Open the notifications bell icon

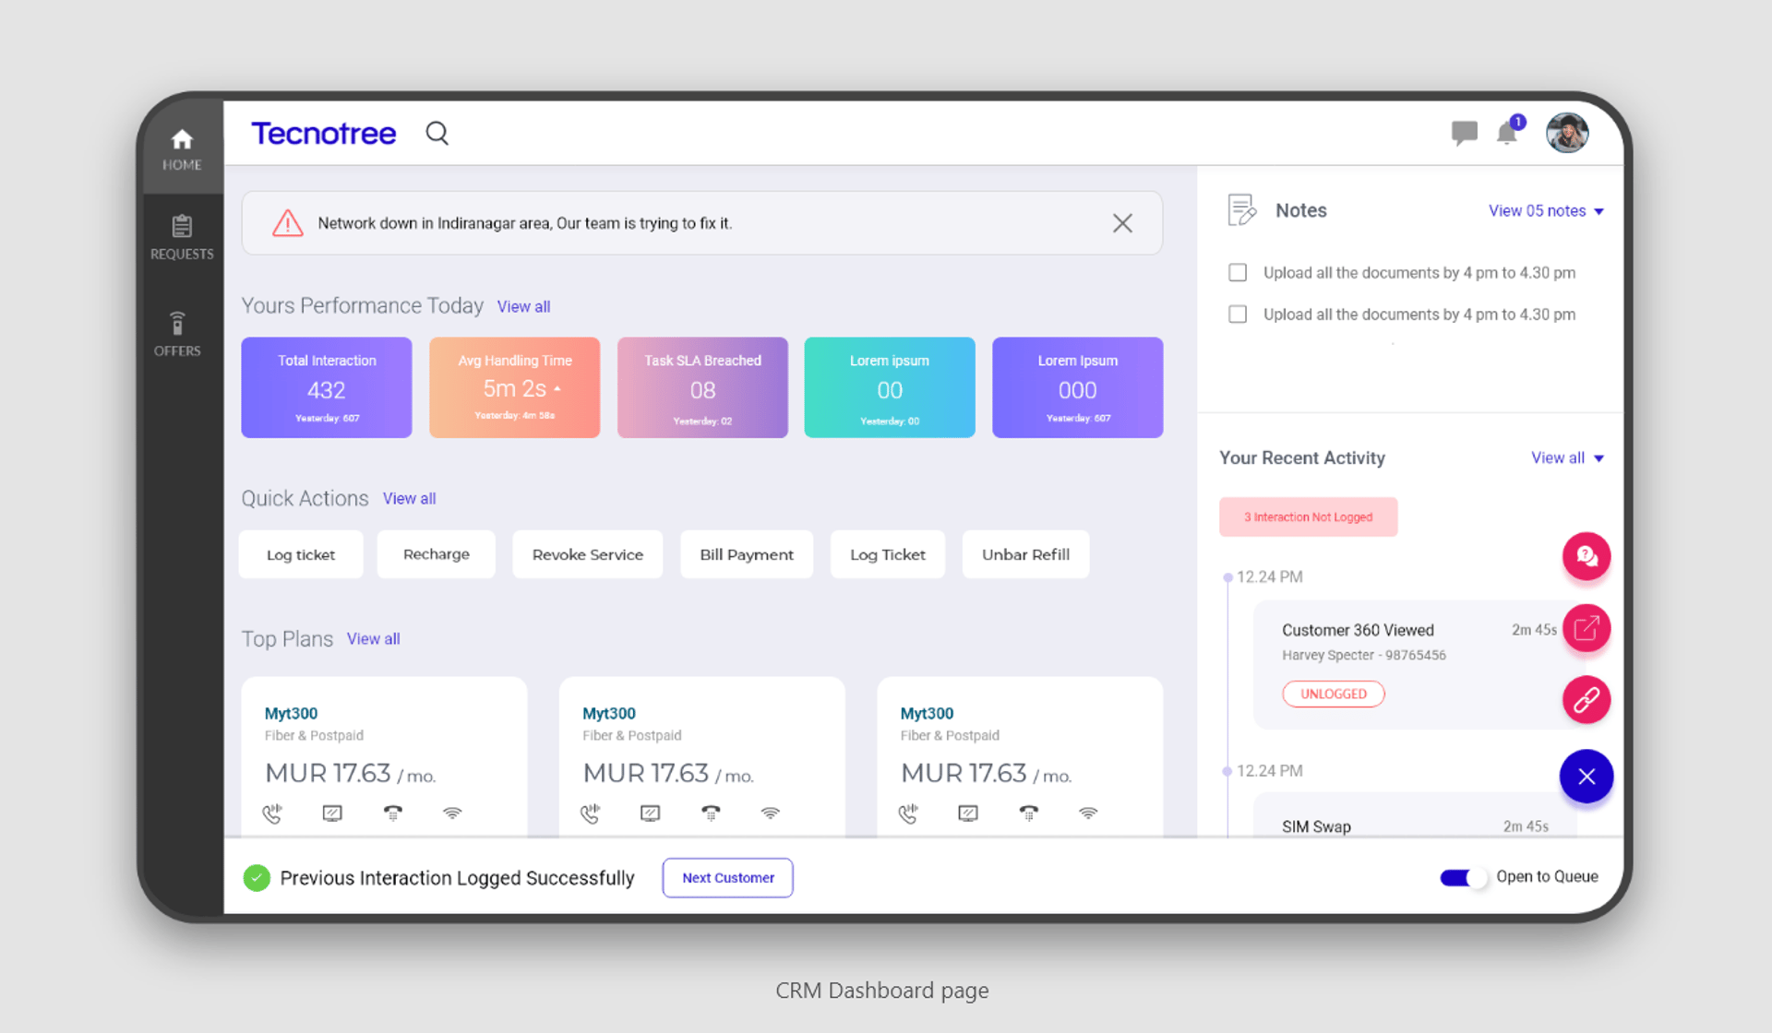1507,134
